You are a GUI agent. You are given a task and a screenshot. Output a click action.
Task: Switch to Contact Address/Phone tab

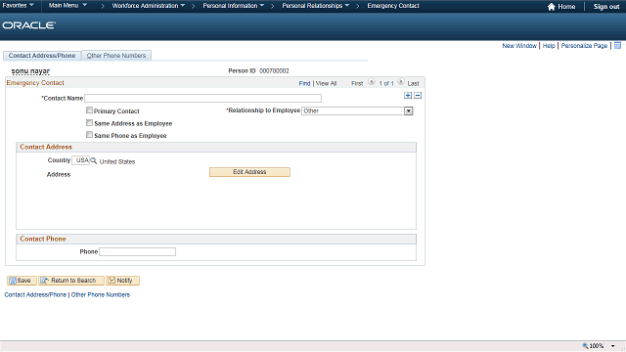(x=42, y=56)
